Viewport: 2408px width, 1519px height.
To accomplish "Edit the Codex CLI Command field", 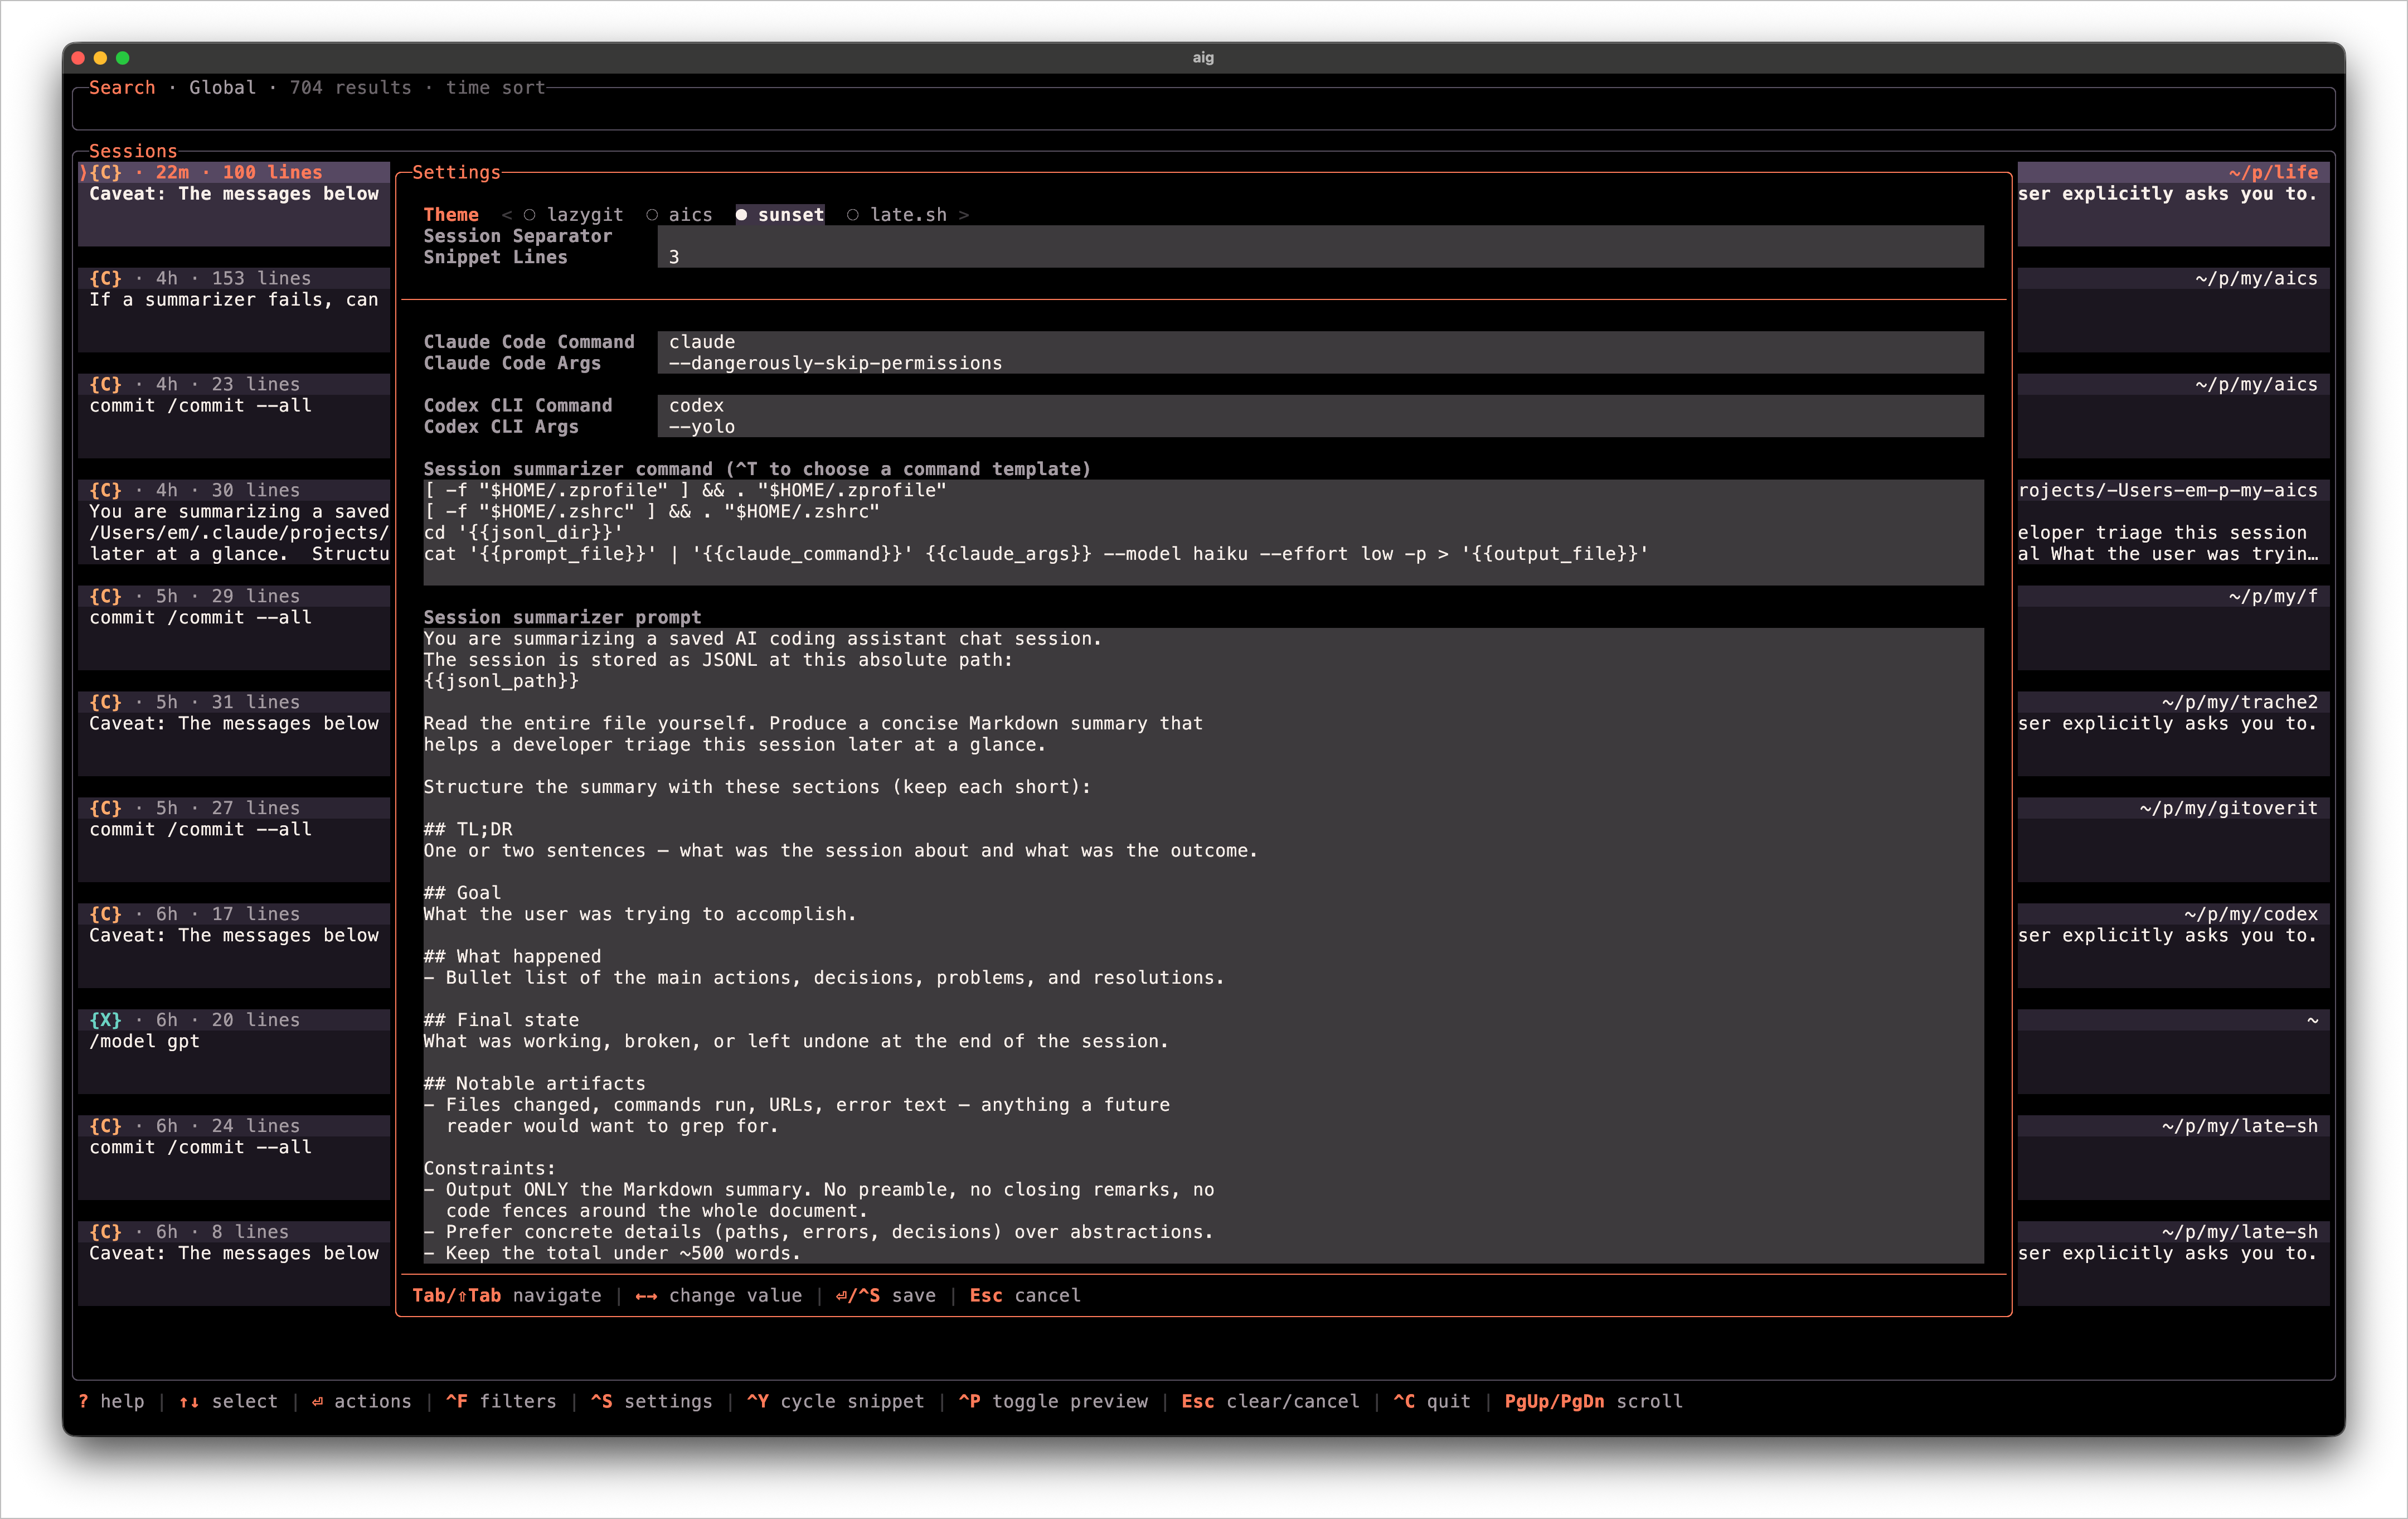I will [1320, 407].
